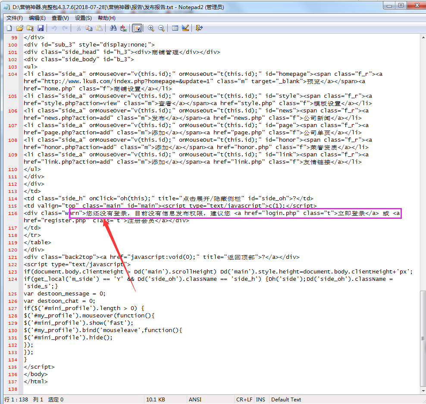Open the 设置(S) menu

pyautogui.click(x=83, y=18)
